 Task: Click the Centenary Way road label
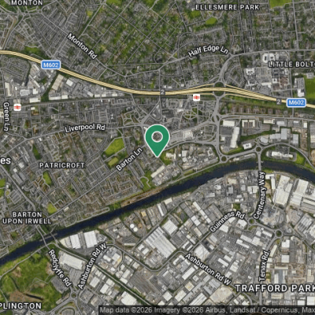259,195
